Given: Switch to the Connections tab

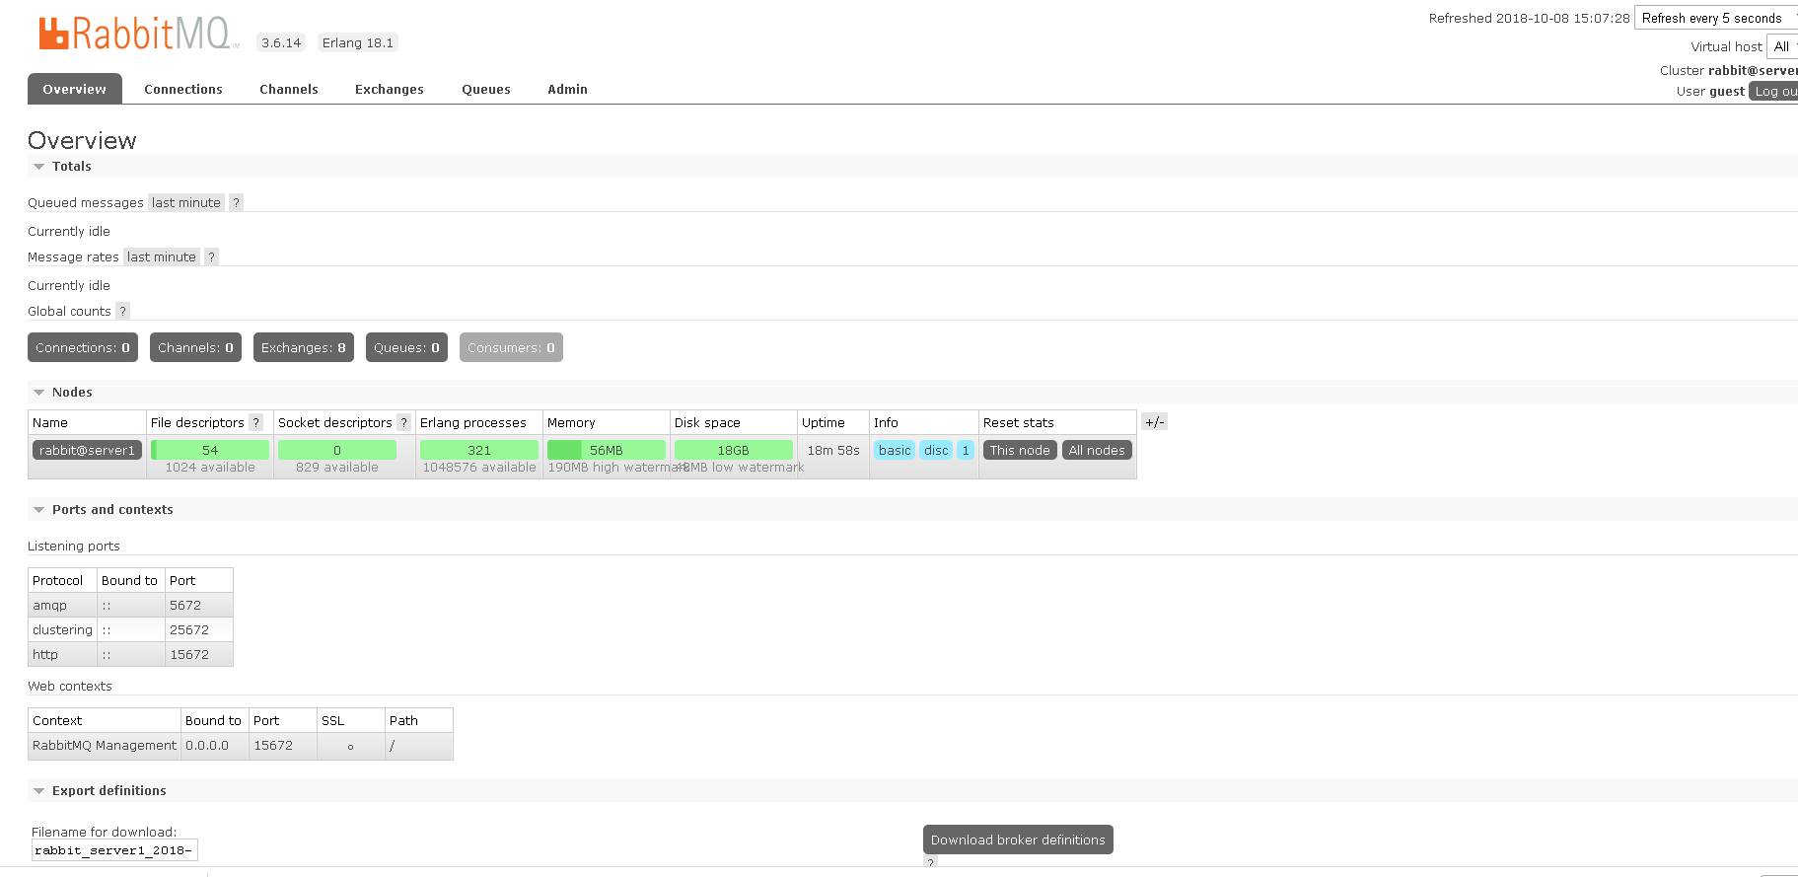Looking at the screenshot, I should (x=183, y=89).
